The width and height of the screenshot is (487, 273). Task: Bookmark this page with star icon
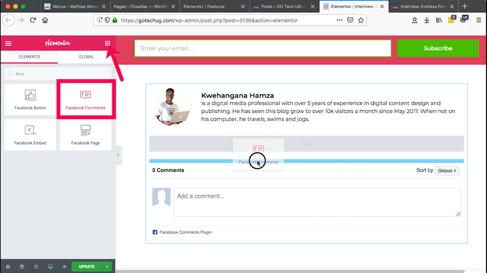tap(361, 20)
